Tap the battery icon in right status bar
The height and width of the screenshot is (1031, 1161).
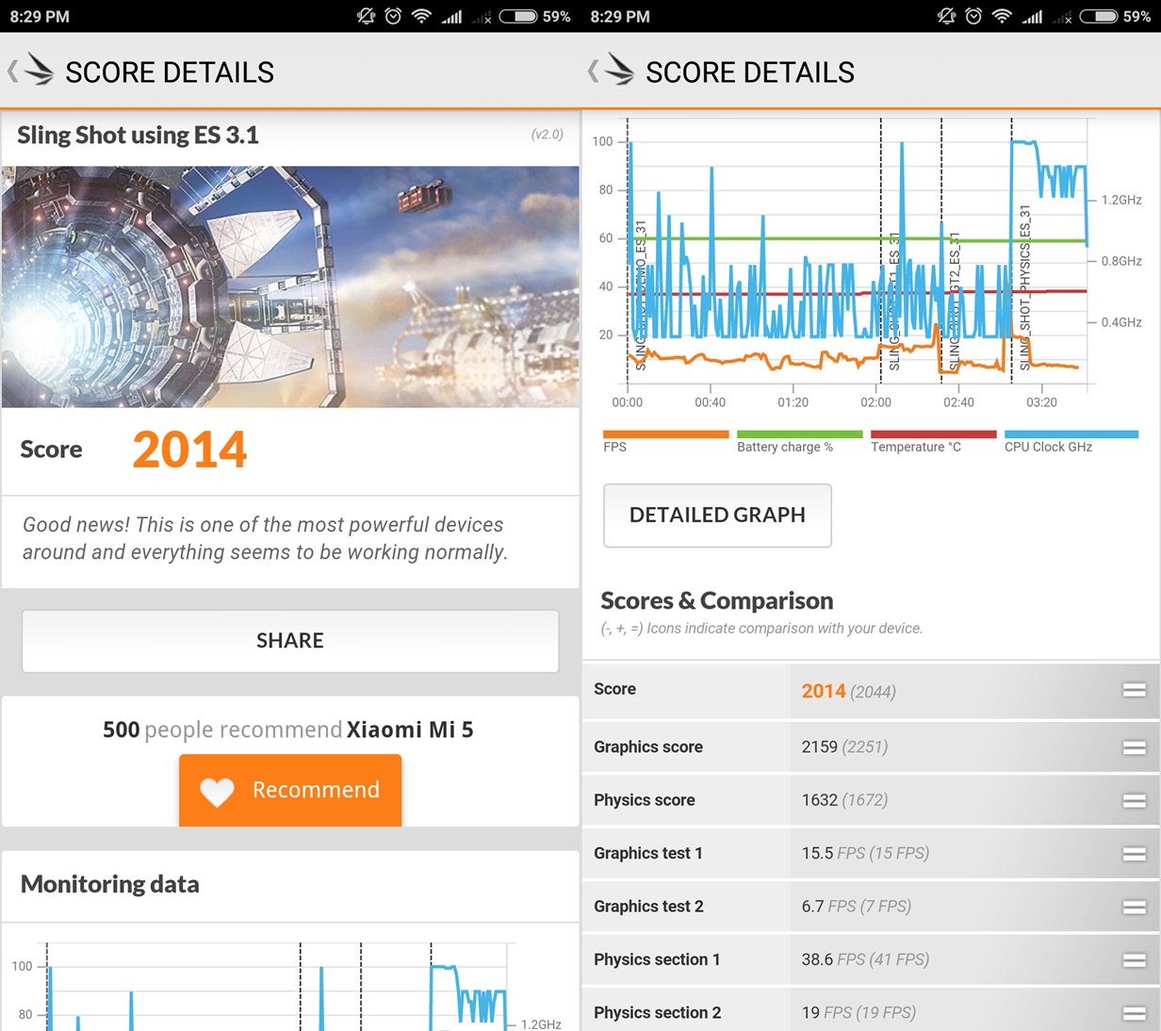click(x=1099, y=16)
